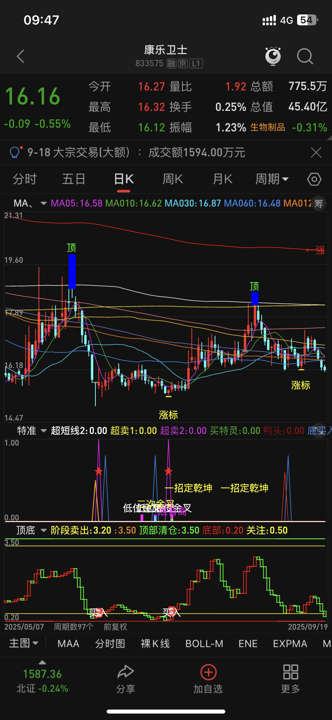
Task: Tap the right-hand 涨标 label
Action: click(301, 385)
